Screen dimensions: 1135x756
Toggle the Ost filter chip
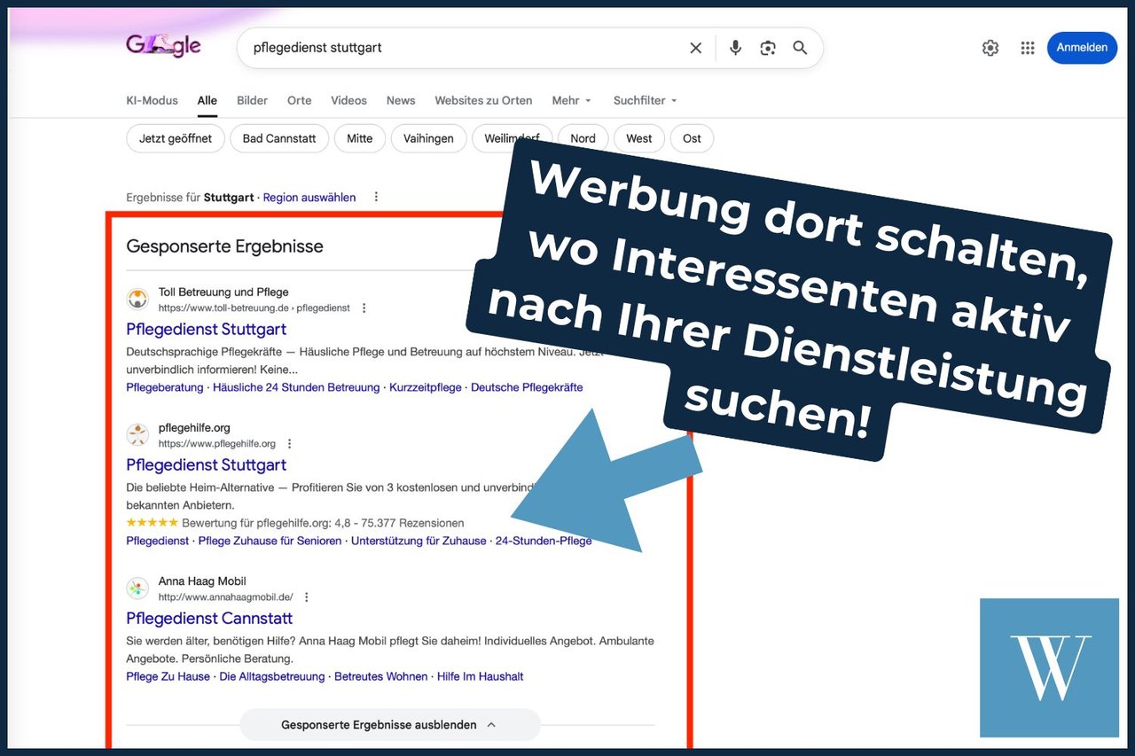[x=693, y=138]
